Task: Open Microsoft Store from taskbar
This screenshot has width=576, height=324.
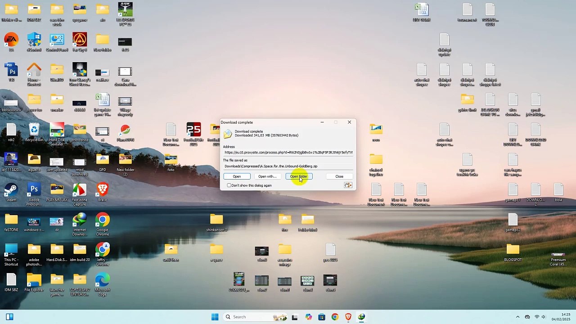Action: pyautogui.click(x=321, y=317)
